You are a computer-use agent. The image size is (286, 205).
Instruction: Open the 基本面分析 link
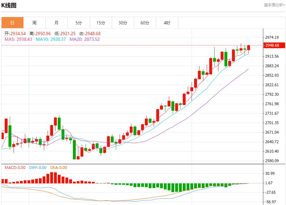coord(274,5)
